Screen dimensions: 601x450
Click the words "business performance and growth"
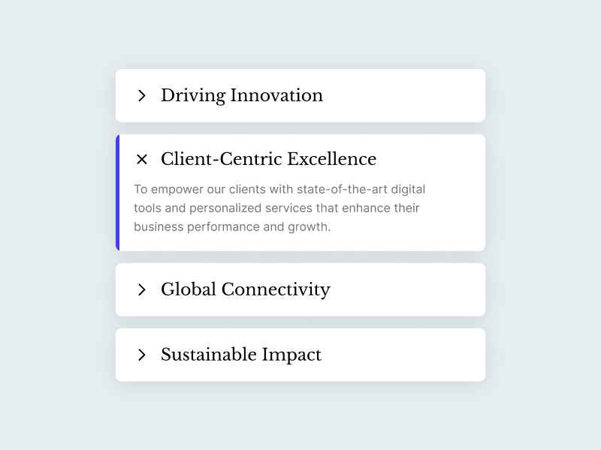click(x=231, y=226)
